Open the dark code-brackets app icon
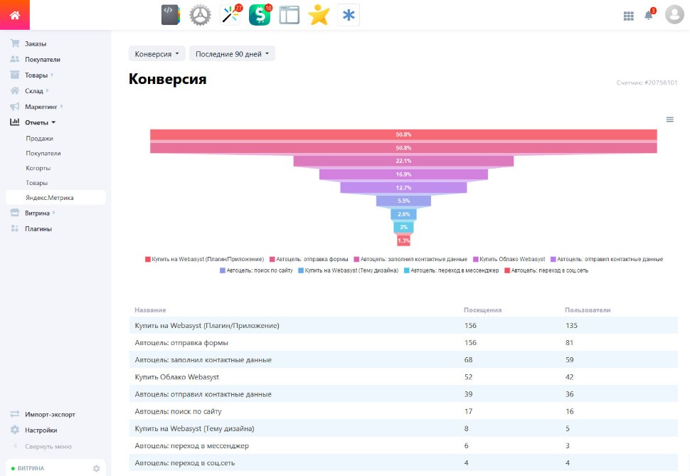The height and width of the screenshot is (476, 690). [171, 15]
